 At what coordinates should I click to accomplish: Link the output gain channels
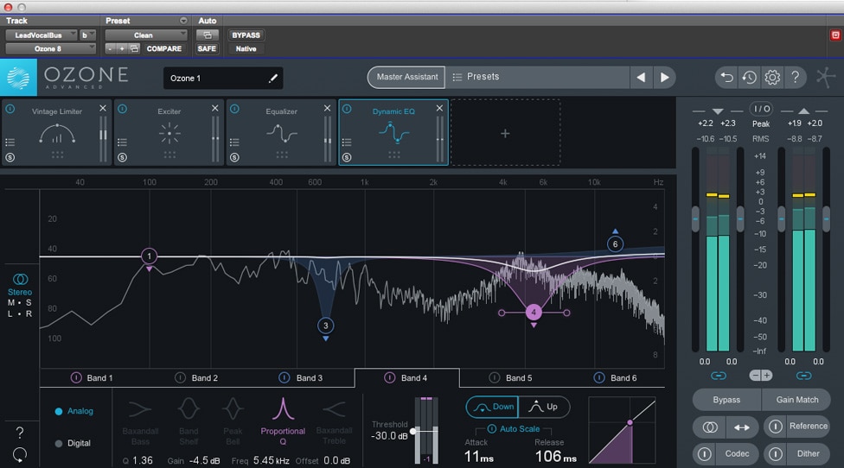pos(803,376)
